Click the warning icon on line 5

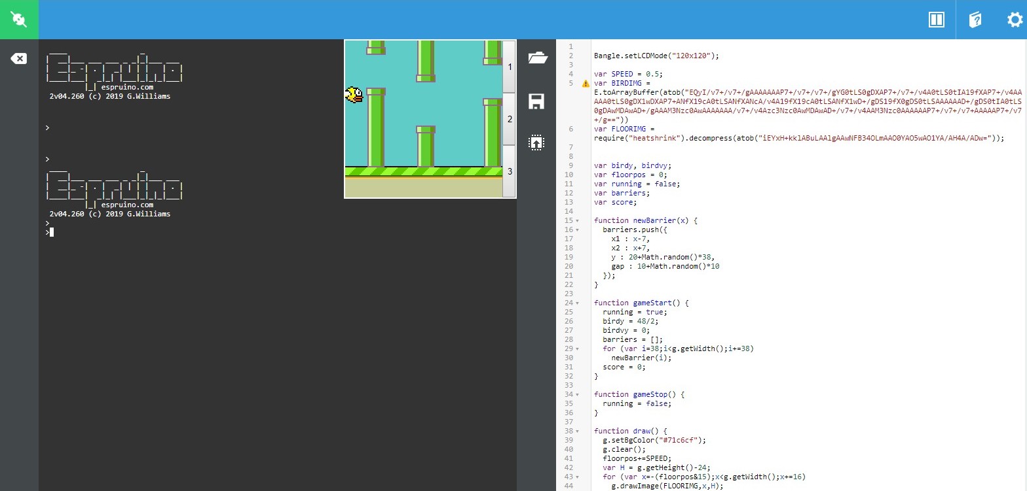tap(586, 84)
